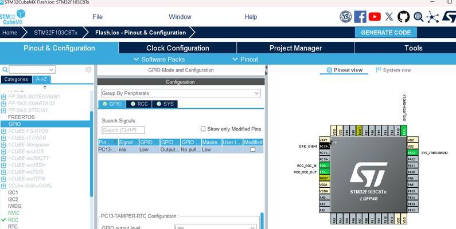Select FREERTOS in the peripheral list
The height and width of the screenshot is (229, 456).
click(21, 117)
